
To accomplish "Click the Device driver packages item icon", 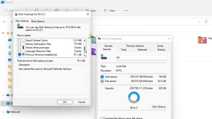I will pyautogui.click(x=23, y=48).
